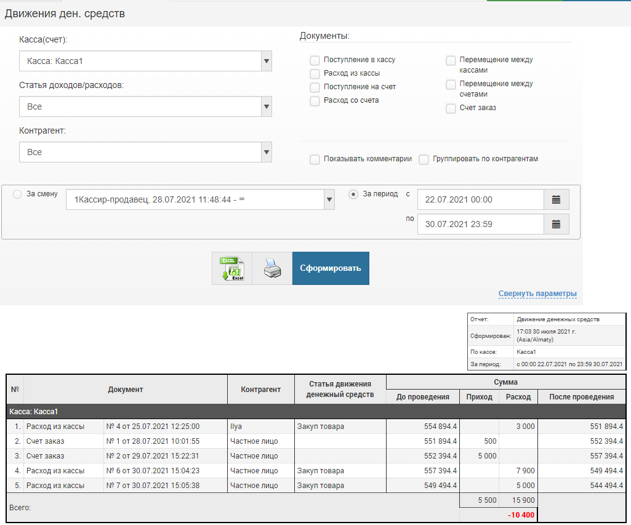Expand the shift selection dropdown

point(329,199)
